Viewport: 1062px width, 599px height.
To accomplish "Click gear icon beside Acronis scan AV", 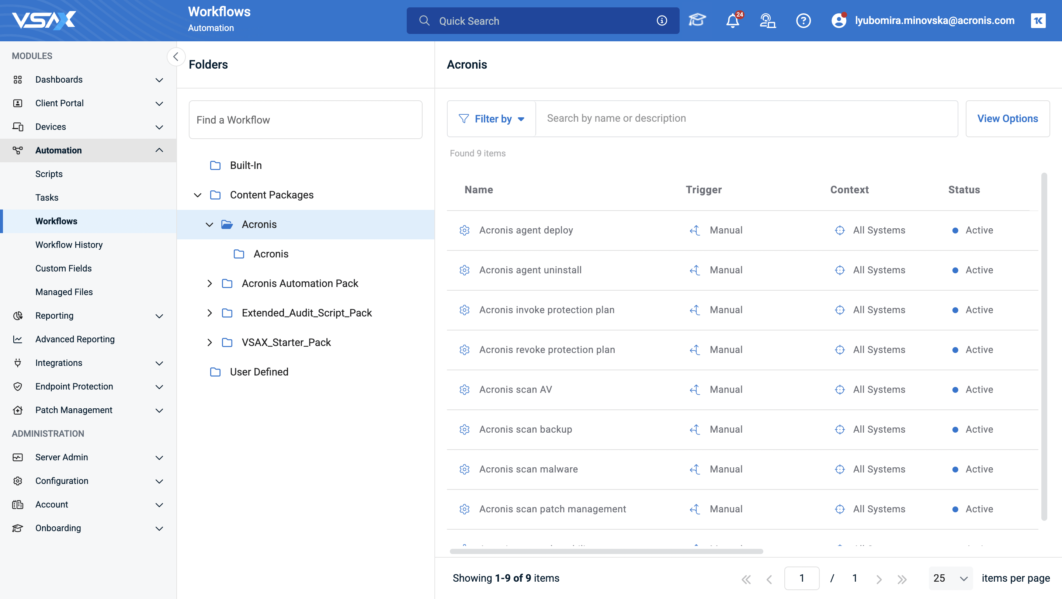I will point(465,389).
